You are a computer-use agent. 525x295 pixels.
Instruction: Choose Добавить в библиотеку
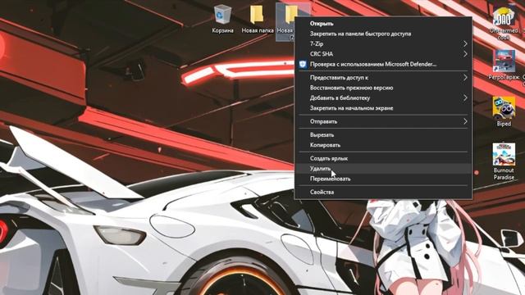tap(383, 98)
